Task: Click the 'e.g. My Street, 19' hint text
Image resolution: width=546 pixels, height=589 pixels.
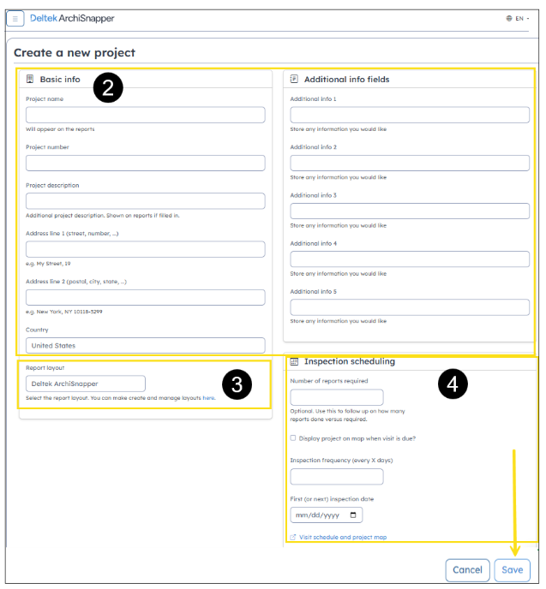Action: pyautogui.click(x=48, y=264)
